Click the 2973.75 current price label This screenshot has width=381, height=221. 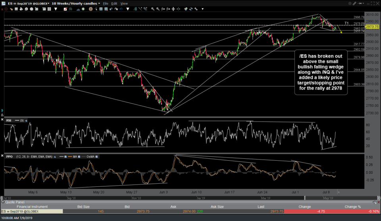pos(372,27)
